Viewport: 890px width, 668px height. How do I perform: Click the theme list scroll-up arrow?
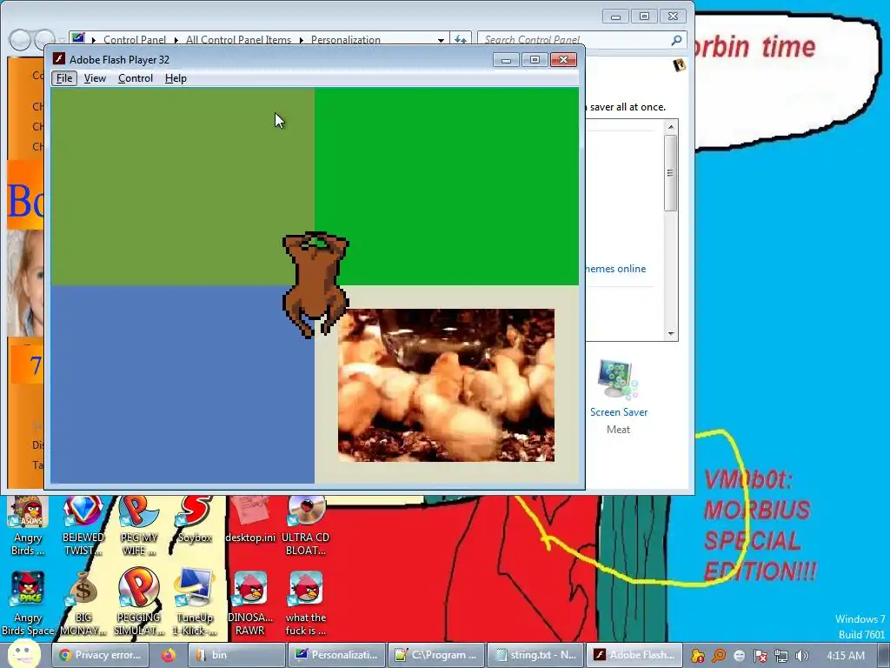671,127
